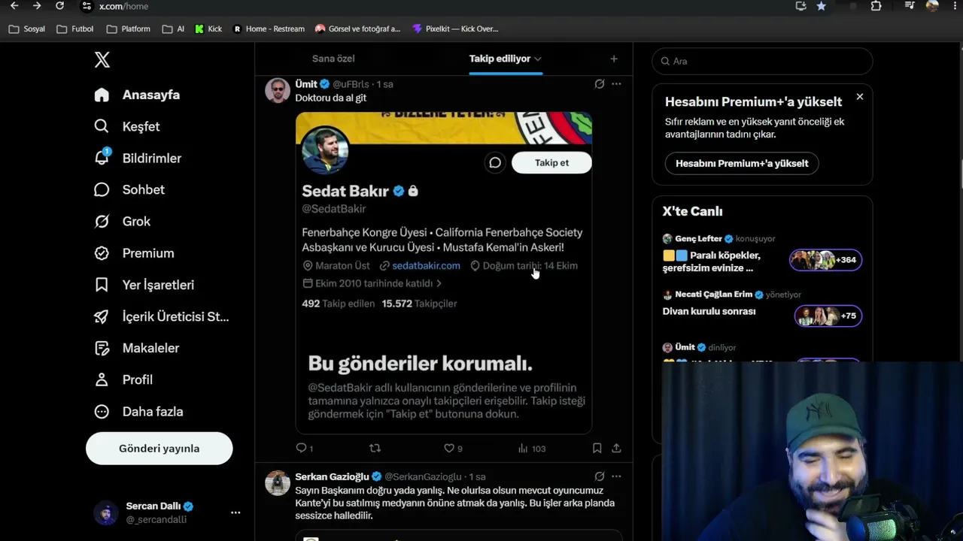Go back in the browser

[x=14, y=6]
